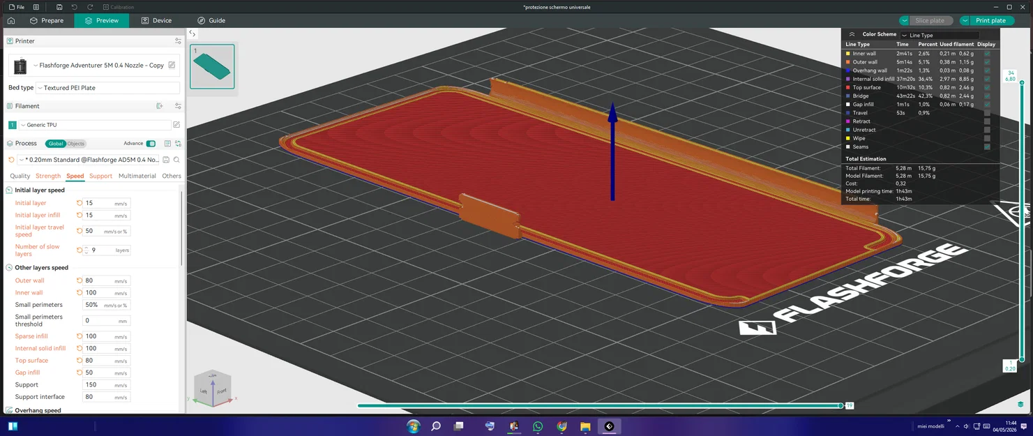Click the Number of slow layers stepper arrows
This screenshot has width=1033, height=436.
86,250
